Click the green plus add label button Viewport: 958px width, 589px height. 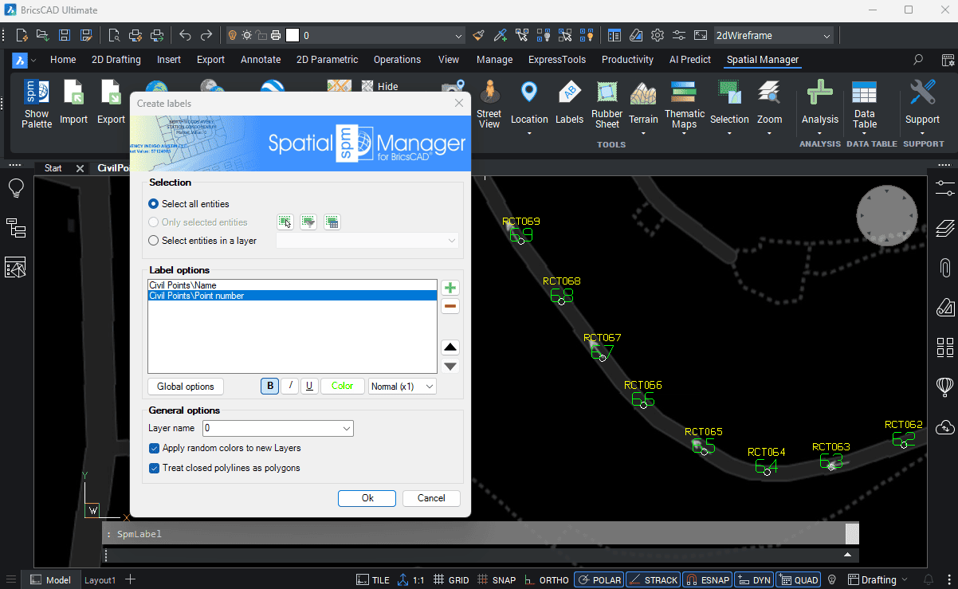450,288
